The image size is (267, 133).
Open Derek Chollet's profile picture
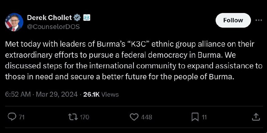14,22
